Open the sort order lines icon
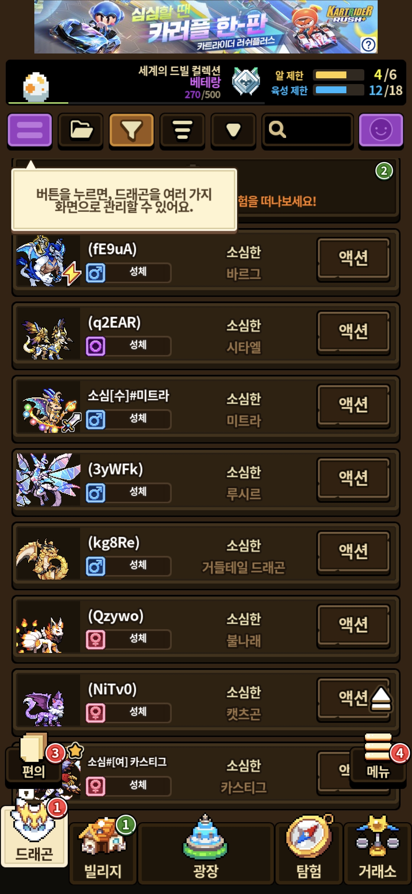The width and height of the screenshot is (412, 894). (x=182, y=130)
